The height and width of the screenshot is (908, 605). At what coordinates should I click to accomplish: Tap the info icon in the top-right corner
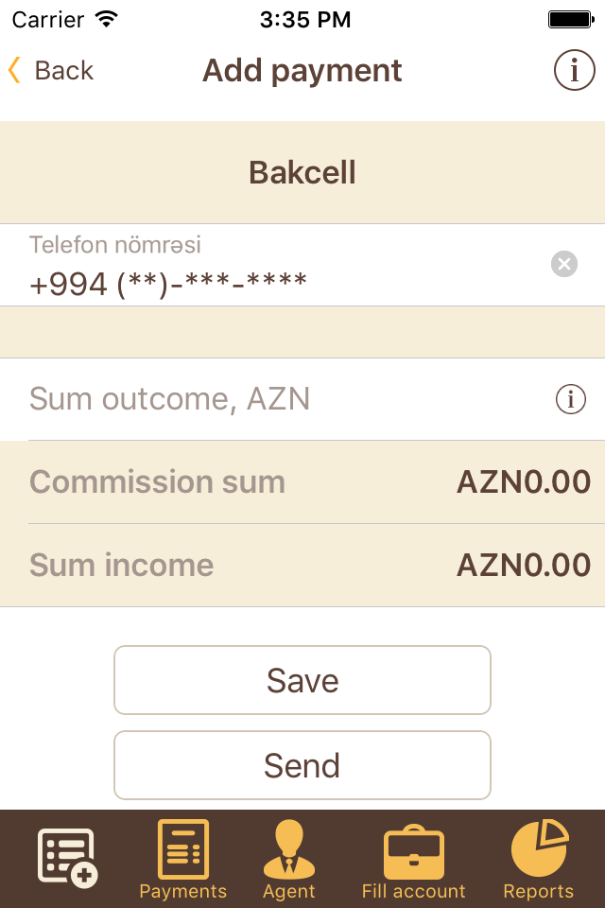pyautogui.click(x=574, y=70)
